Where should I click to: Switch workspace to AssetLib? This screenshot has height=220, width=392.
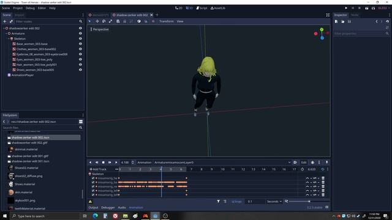point(218,8)
